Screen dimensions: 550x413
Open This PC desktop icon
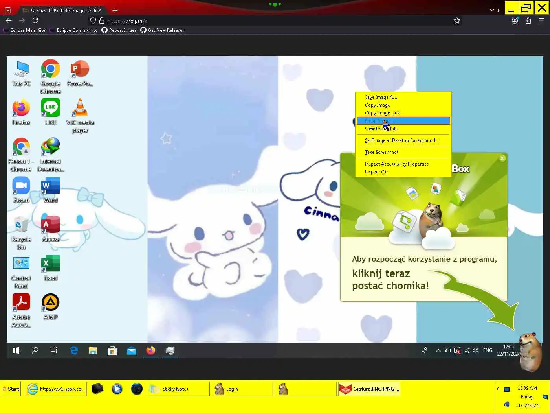tap(21, 73)
